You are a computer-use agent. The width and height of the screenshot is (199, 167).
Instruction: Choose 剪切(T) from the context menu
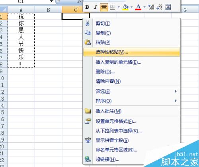131,23
